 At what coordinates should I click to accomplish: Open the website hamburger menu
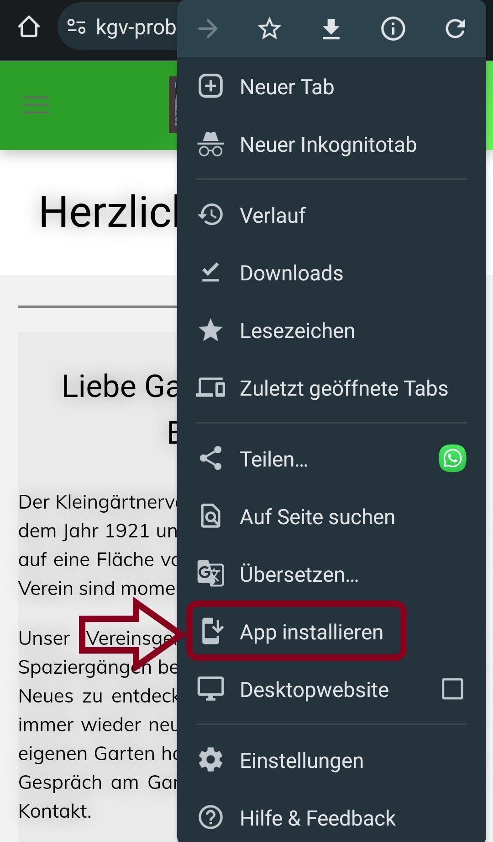(x=36, y=105)
